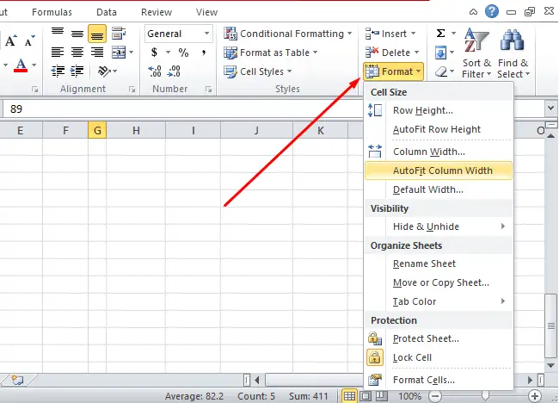This screenshot has height=403, width=559.
Task: Toggle Lock Cell option
Action: [439, 357]
